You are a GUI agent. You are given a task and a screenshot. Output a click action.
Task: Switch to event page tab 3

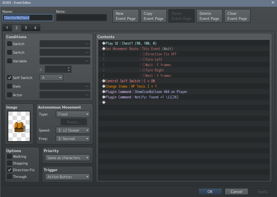point(26,28)
